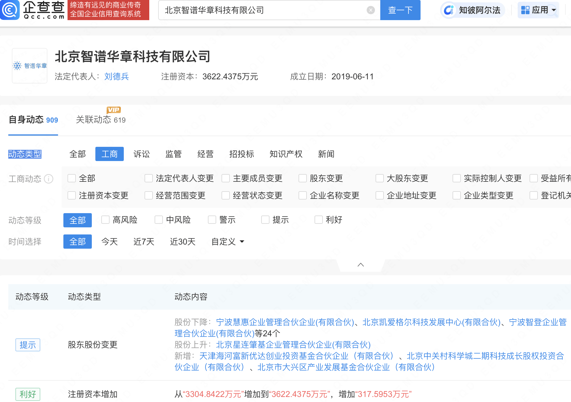Filter by 近30天 time range
This screenshot has height=402, width=571.
coord(183,242)
